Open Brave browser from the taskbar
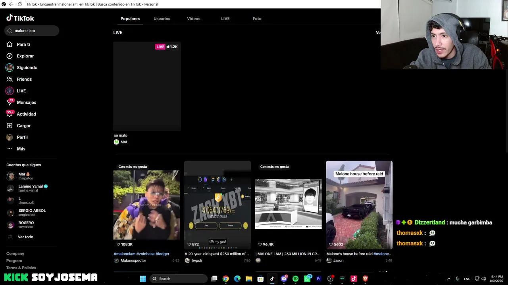This screenshot has width=508, height=285. coord(365,279)
